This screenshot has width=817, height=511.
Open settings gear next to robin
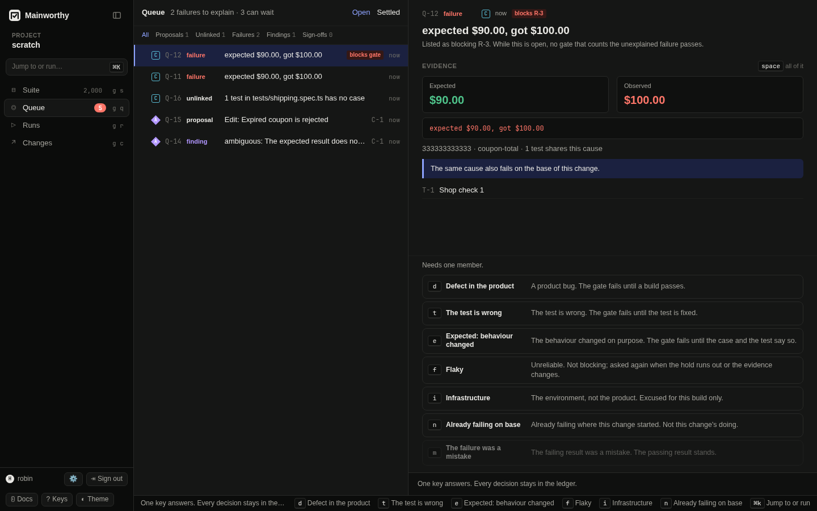pyautogui.click(x=73, y=479)
